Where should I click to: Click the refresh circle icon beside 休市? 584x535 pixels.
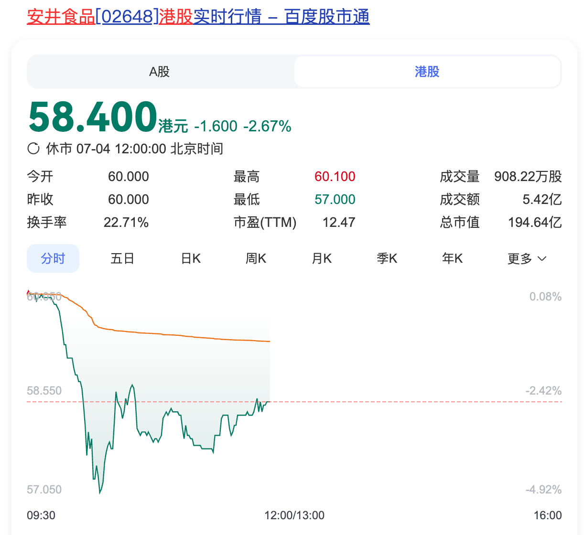click(33, 149)
